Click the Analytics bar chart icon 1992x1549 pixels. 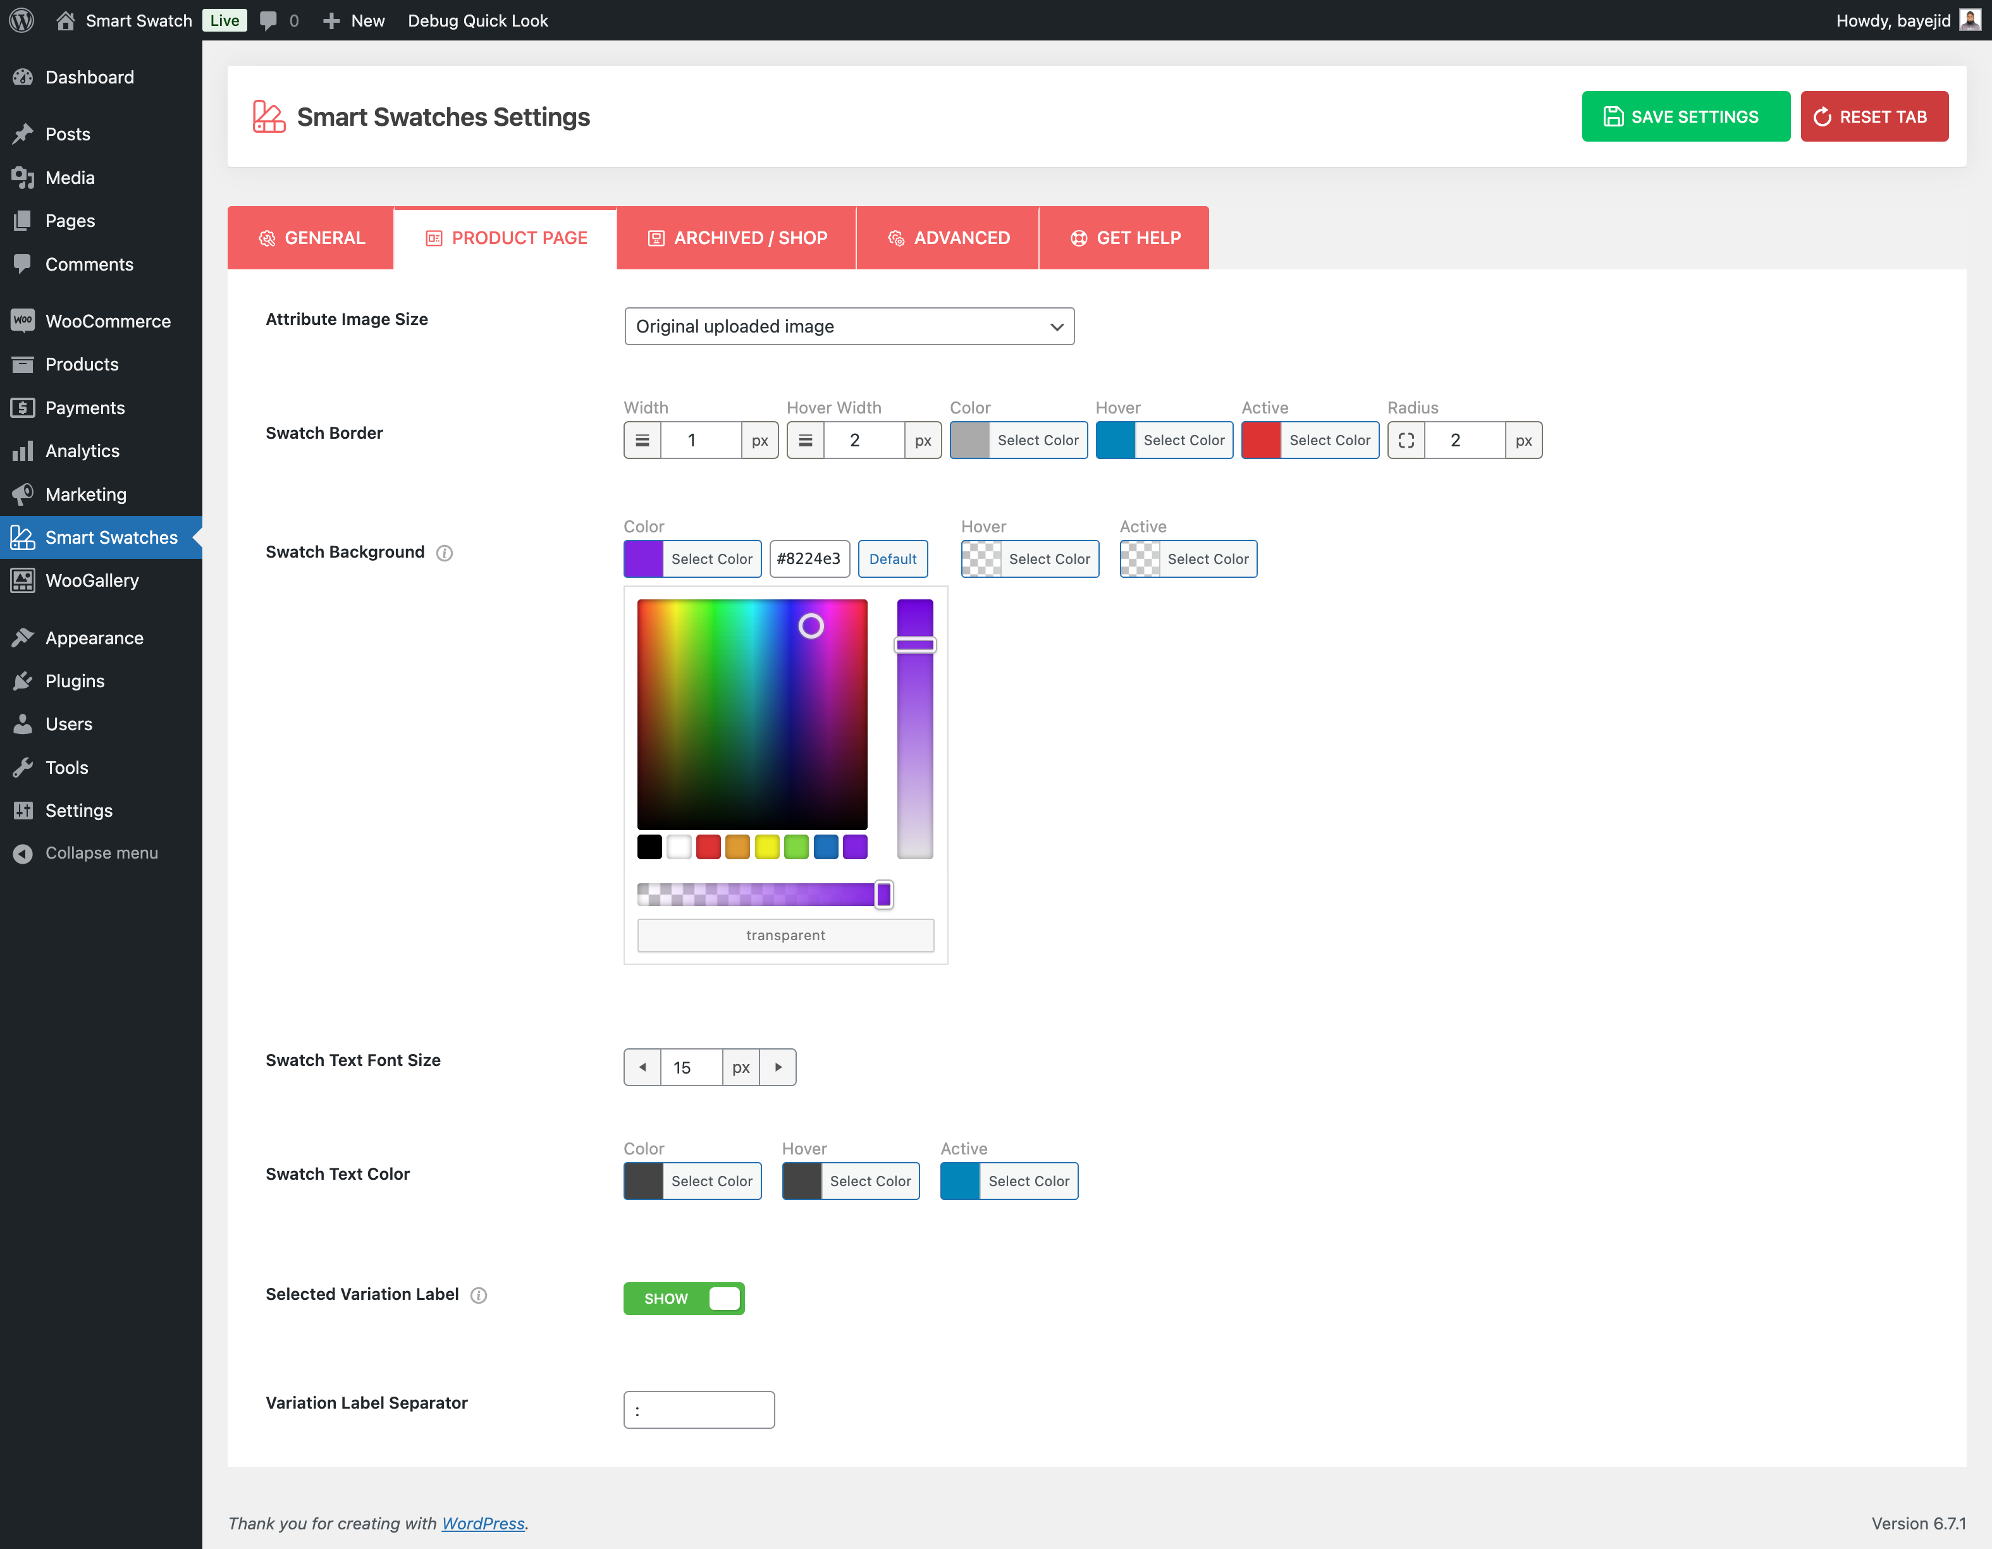click(23, 450)
